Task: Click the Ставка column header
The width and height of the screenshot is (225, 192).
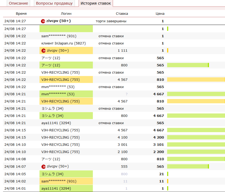Action: [122, 14]
